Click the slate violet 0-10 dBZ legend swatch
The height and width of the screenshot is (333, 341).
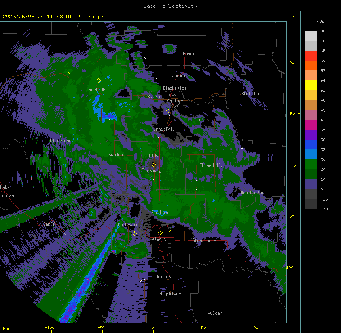[311, 184]
